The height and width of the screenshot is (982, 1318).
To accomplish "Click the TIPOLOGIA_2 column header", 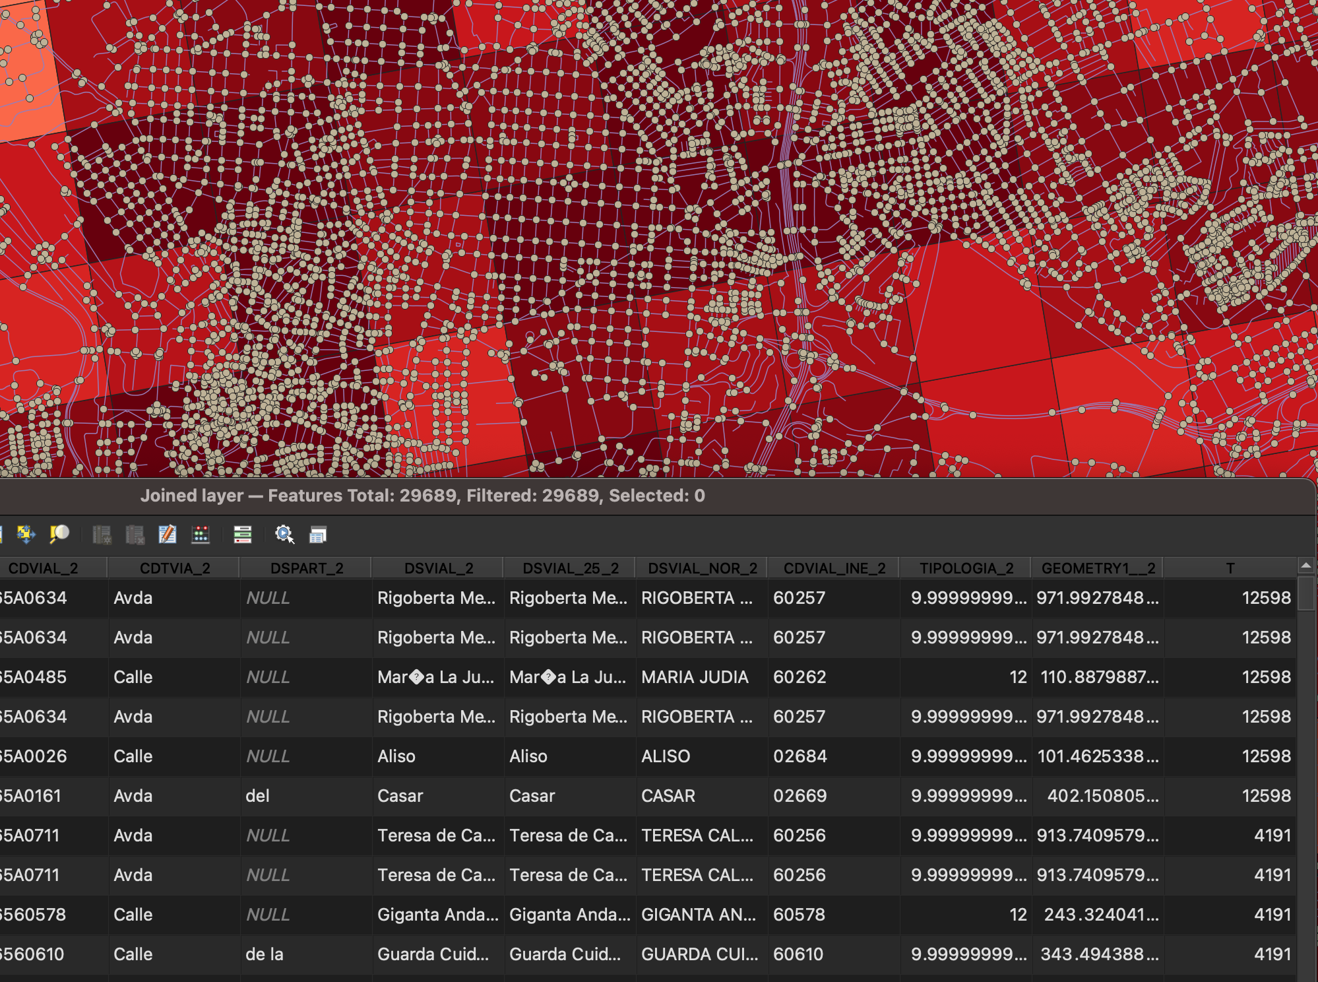I will [966, 568].
